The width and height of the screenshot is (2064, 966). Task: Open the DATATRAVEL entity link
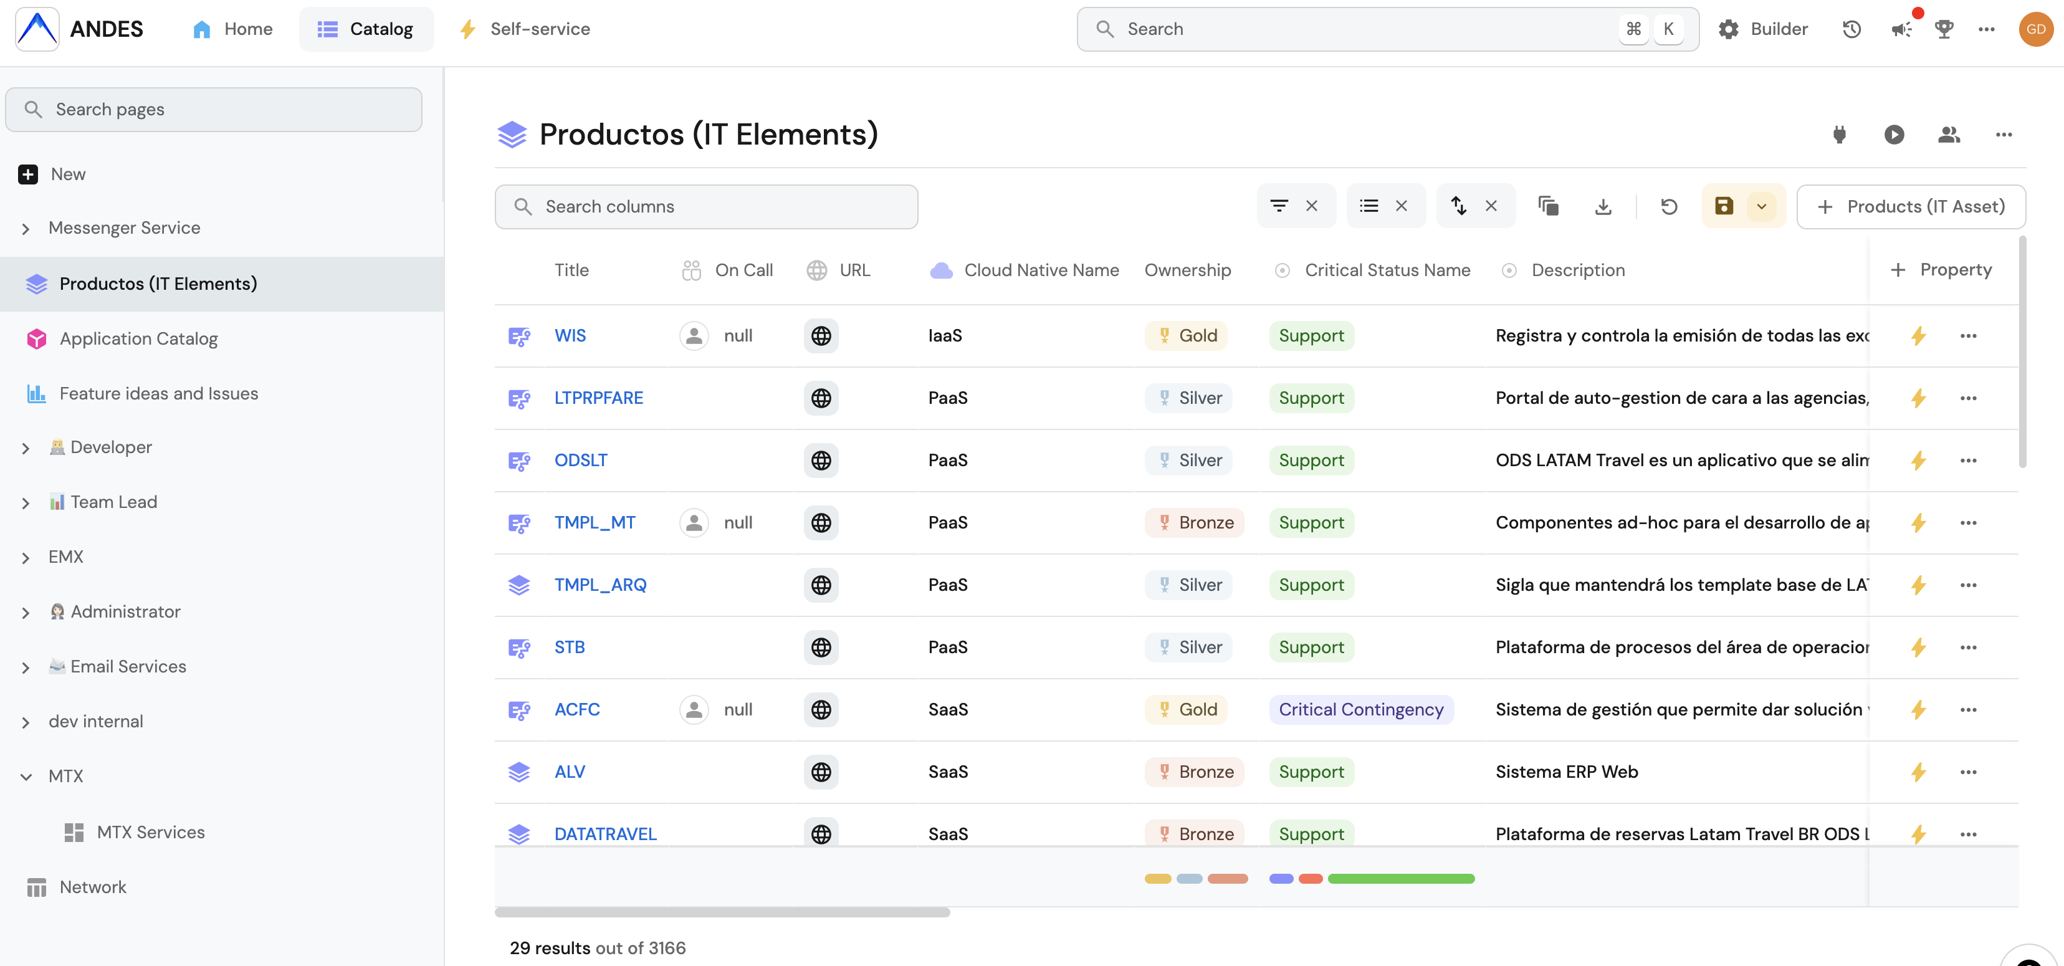pyautogui.click(x=605, y=834)
